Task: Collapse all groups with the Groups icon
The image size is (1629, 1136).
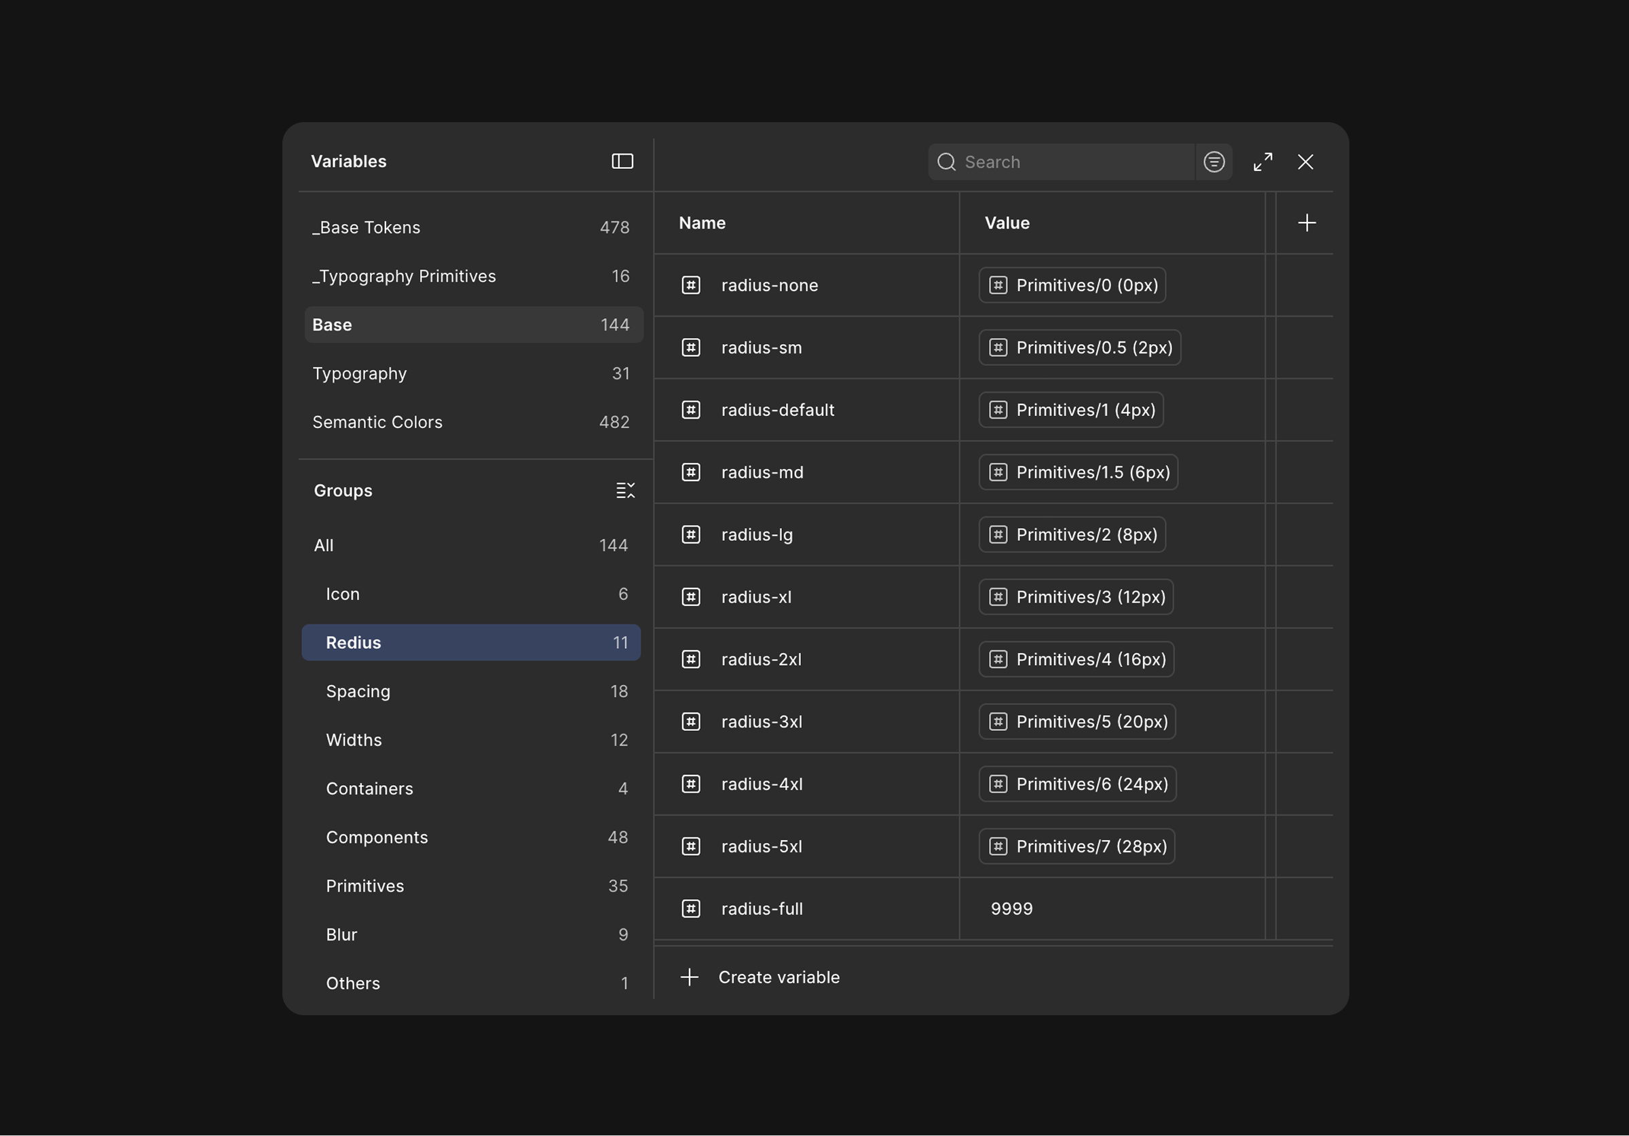Action: [625, 491]
